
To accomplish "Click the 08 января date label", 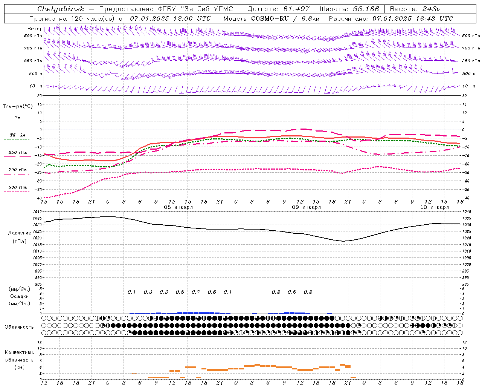I will click(178, 207).
